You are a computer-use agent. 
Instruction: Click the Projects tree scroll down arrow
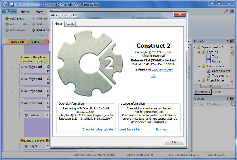click(x=232, y=82)
